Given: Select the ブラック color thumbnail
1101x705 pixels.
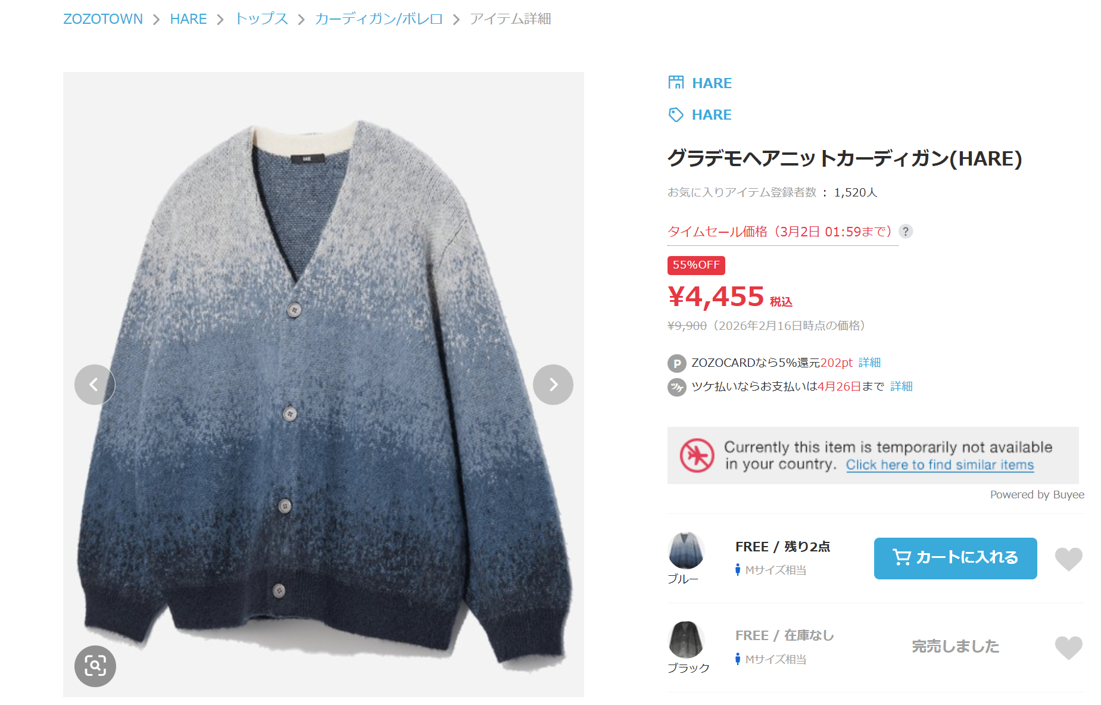Looking at the screenshot, I should coord(686,640).
